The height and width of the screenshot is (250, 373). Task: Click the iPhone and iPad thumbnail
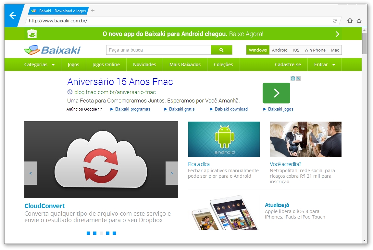(225, 213)
